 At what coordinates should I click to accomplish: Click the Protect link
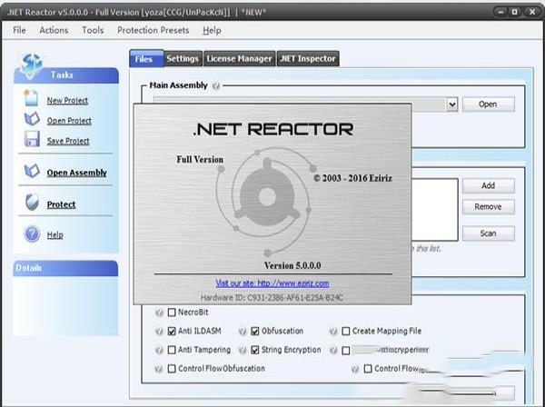click(61, 204)
